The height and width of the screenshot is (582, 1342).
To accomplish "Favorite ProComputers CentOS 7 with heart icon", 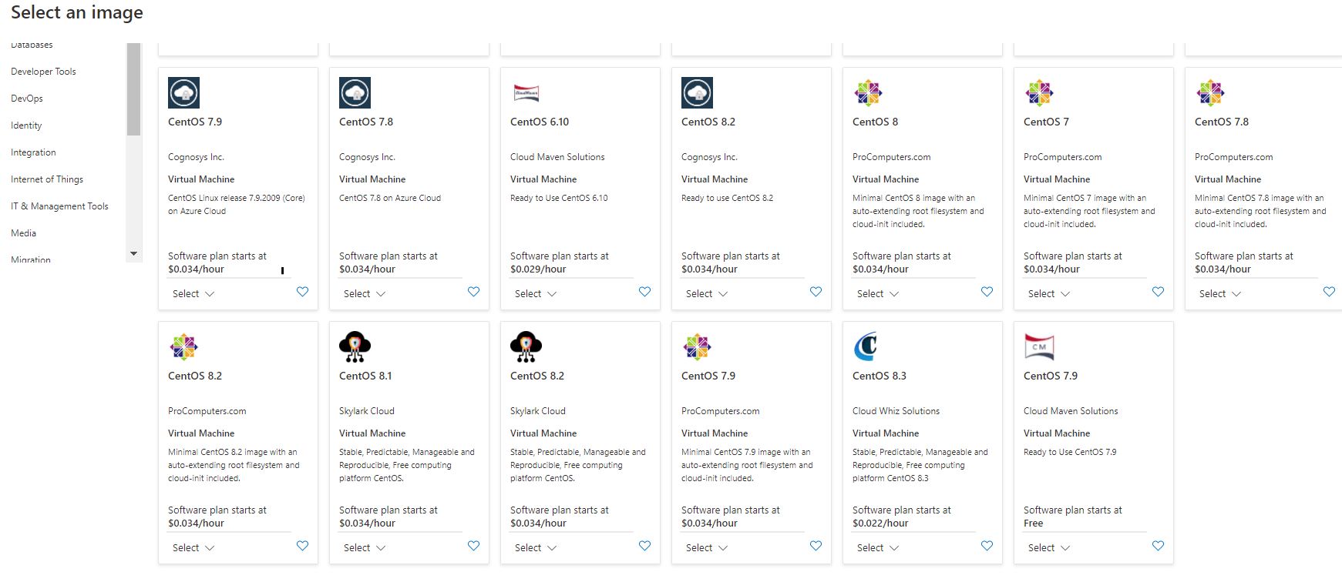I will click(1158, 292).
